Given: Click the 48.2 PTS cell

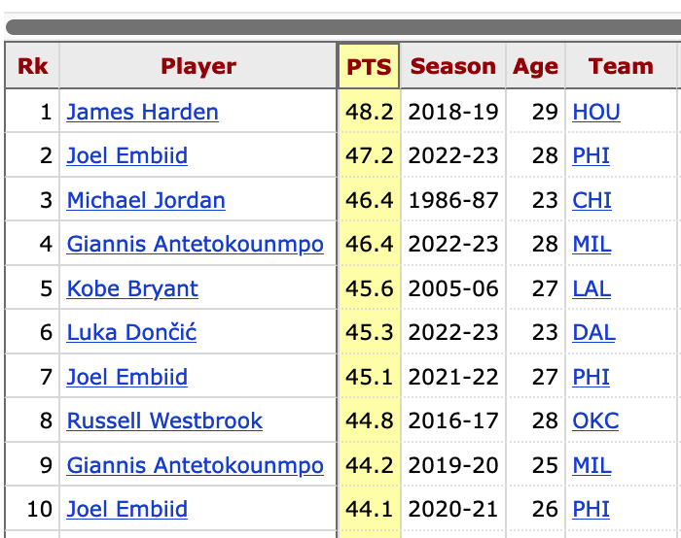Looking at the screenshot, I should click(x=369, y=112).
